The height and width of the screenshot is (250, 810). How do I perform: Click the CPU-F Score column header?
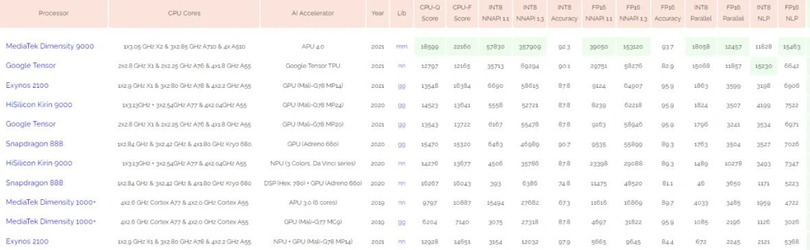tap(462, 14)
